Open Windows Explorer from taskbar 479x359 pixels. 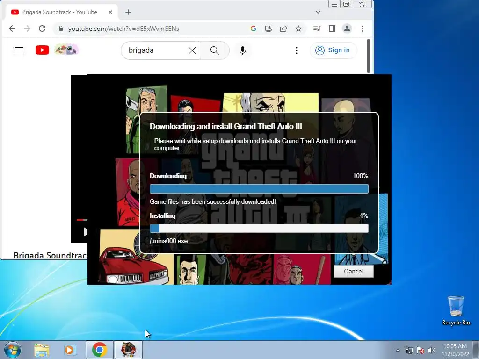point(42,350)
